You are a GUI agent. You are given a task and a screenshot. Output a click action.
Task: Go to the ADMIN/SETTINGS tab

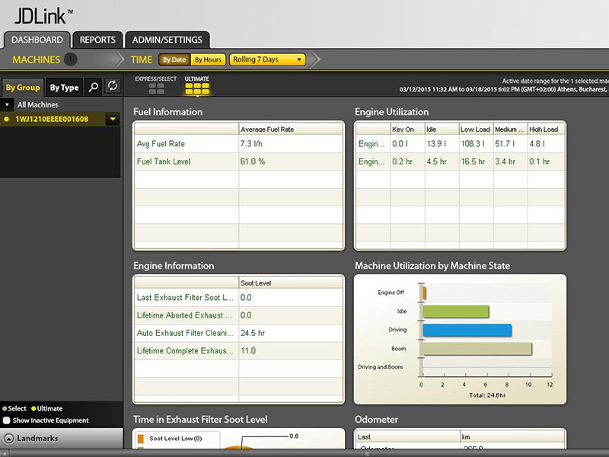(167, 40)
